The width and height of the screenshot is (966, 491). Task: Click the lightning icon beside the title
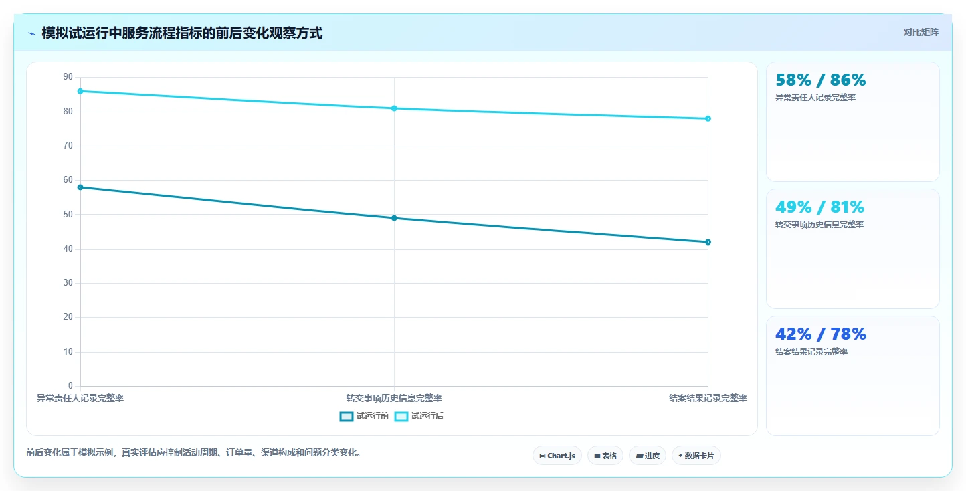31,33
